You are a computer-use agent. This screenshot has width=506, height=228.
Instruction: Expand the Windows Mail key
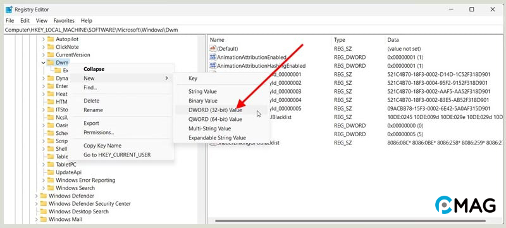[x=36, y=219]
